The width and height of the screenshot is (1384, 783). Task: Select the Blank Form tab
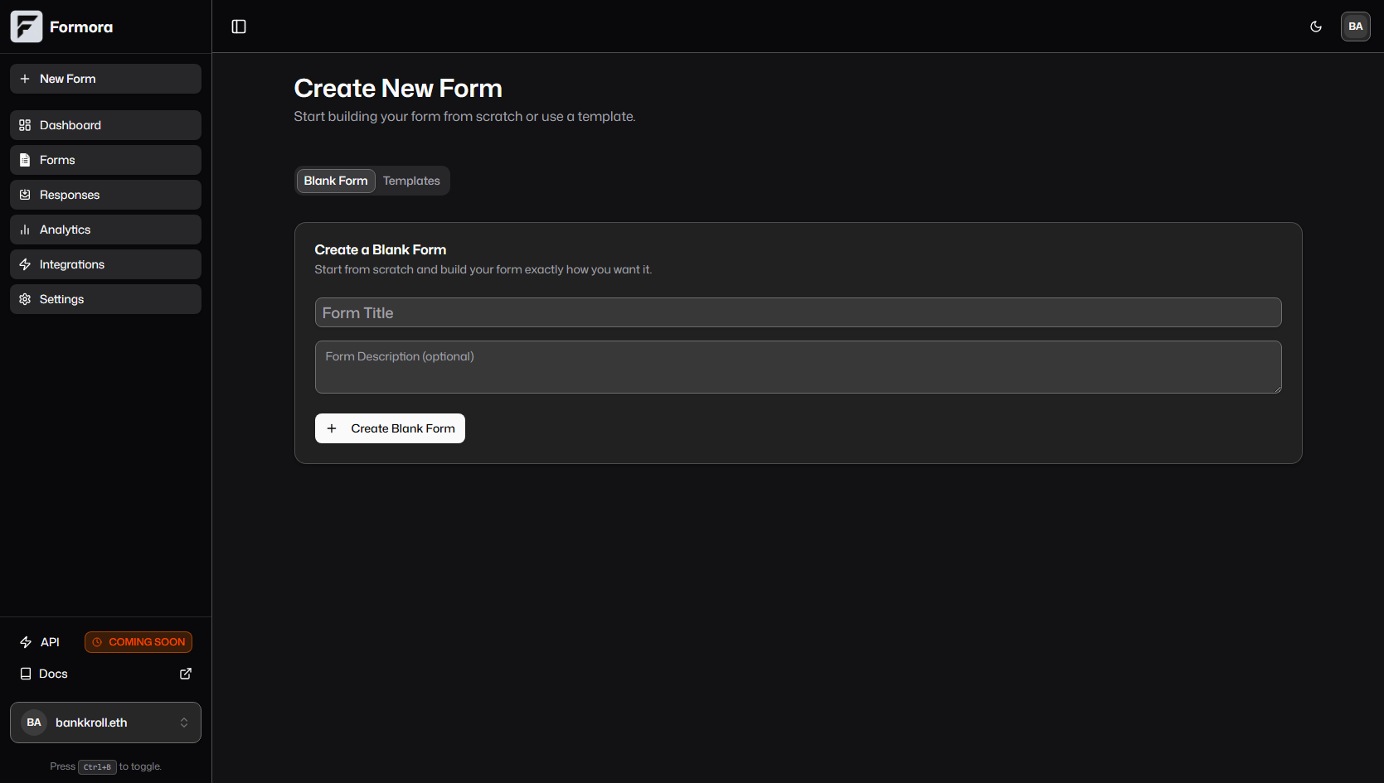(335, 180)
